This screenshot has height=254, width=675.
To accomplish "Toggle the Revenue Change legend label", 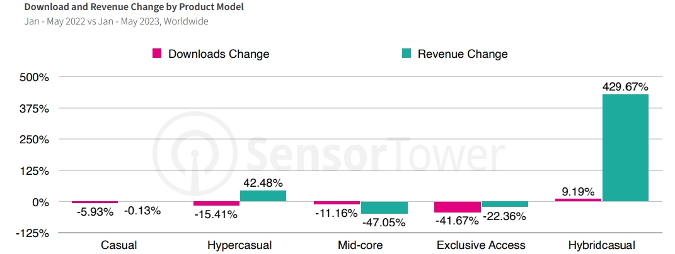I will click(462, 54).
